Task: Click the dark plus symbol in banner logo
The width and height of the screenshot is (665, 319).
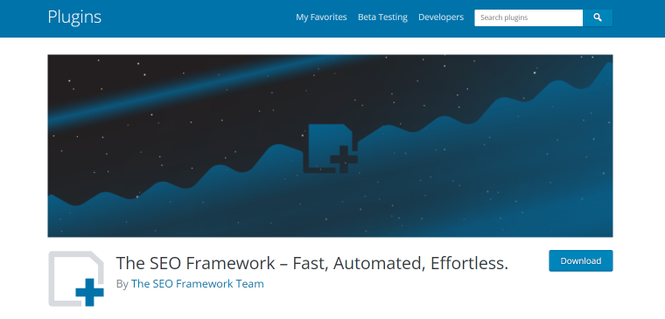Action: point(344,159)
